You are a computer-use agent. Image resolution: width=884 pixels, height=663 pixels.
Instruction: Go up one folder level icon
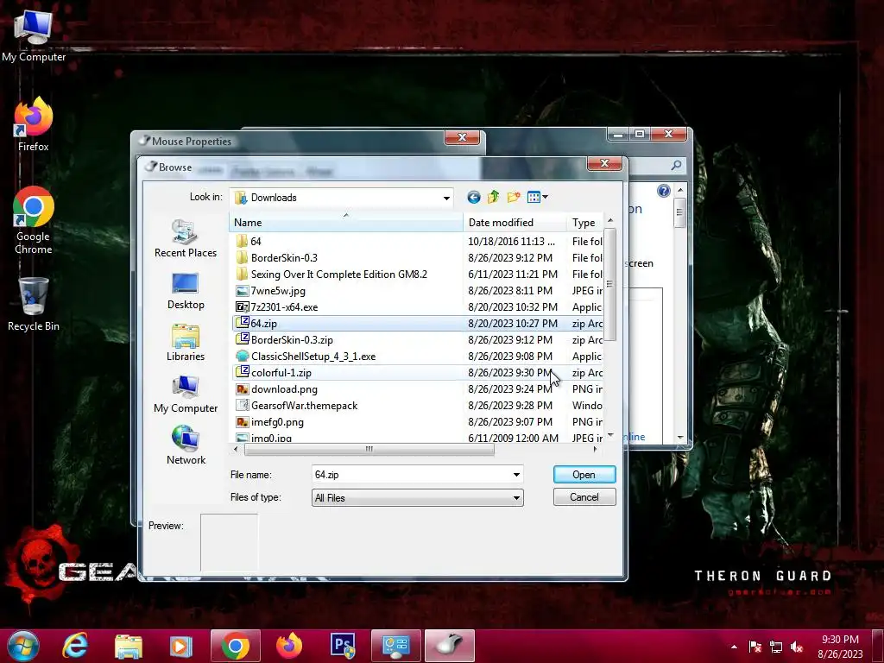tap(493, 197)
